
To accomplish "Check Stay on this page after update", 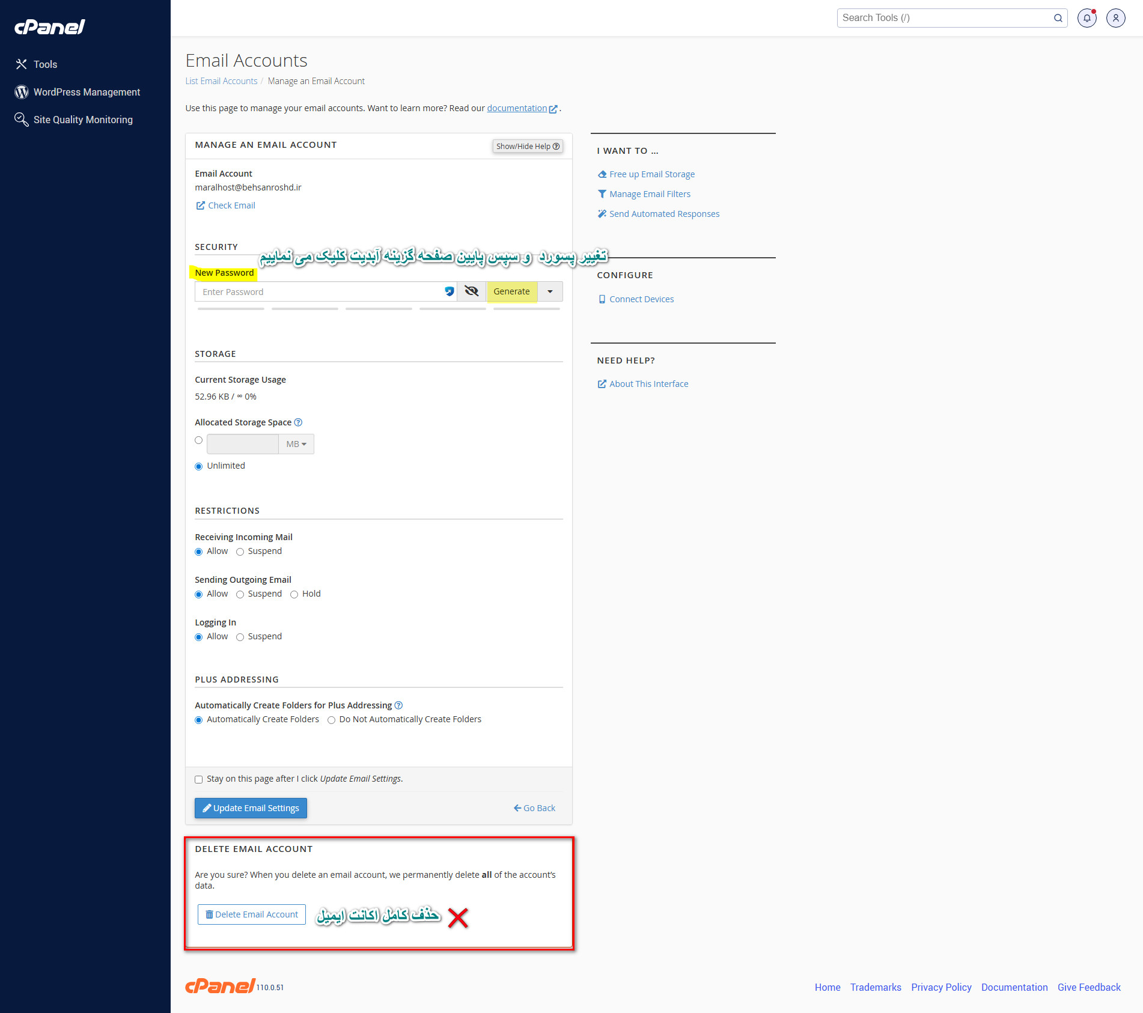I will (198, 779).
